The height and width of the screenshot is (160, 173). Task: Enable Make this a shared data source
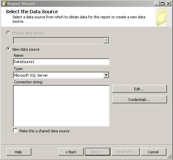[15, 131]
